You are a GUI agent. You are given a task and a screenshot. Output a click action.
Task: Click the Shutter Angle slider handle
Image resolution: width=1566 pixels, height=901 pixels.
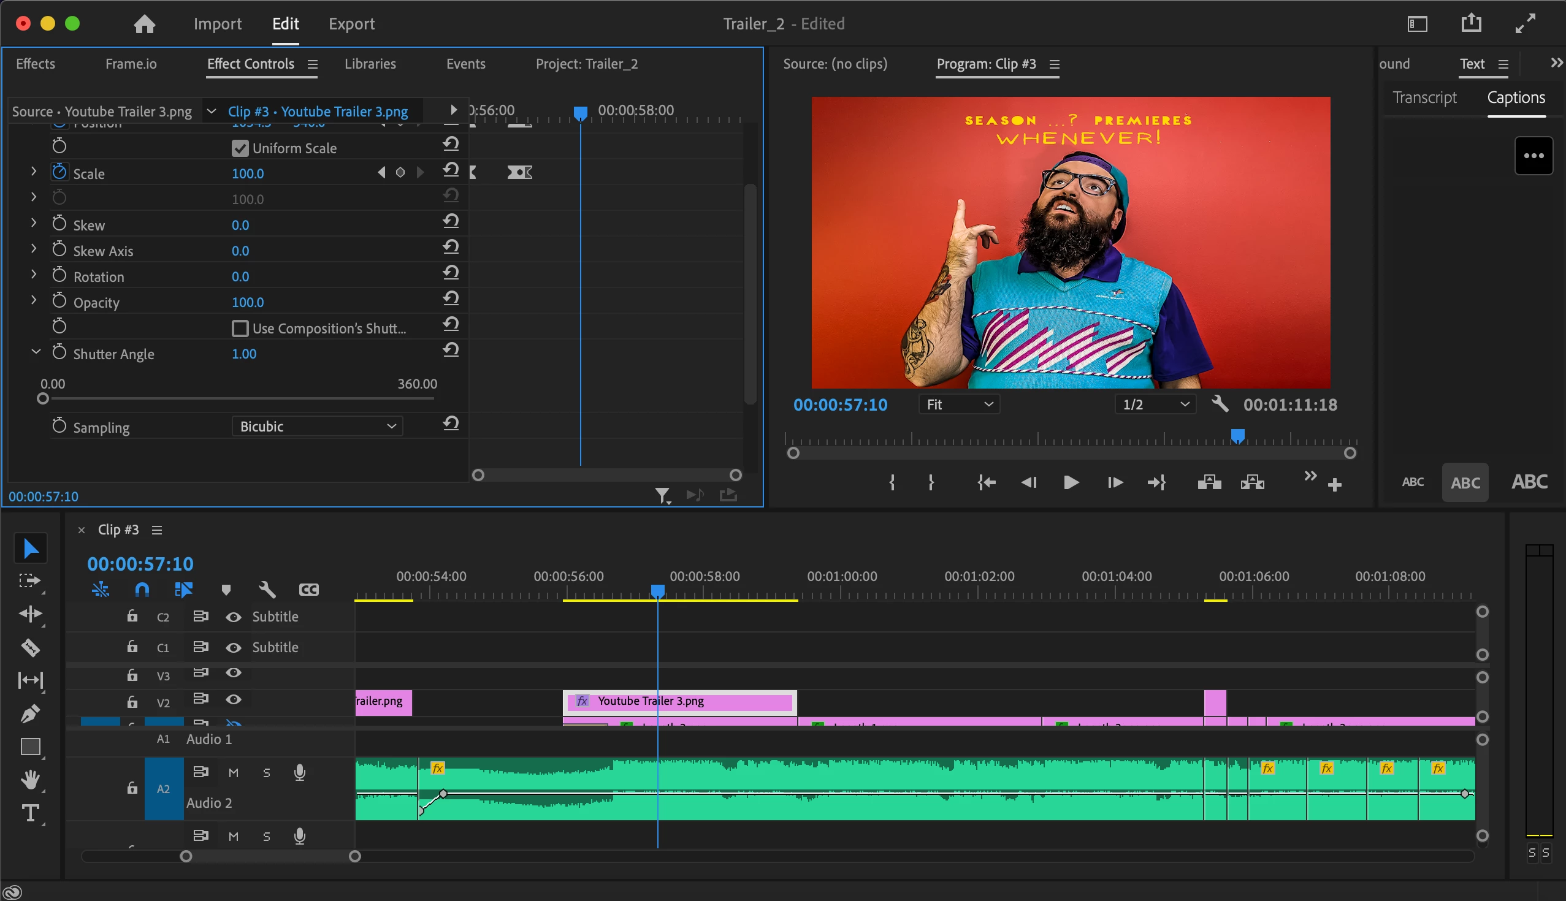click(43, 399)
